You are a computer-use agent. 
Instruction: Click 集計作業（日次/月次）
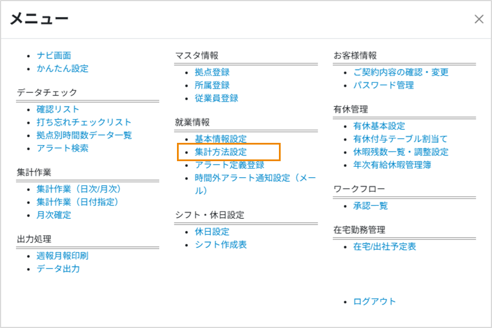tap(79, 189)
